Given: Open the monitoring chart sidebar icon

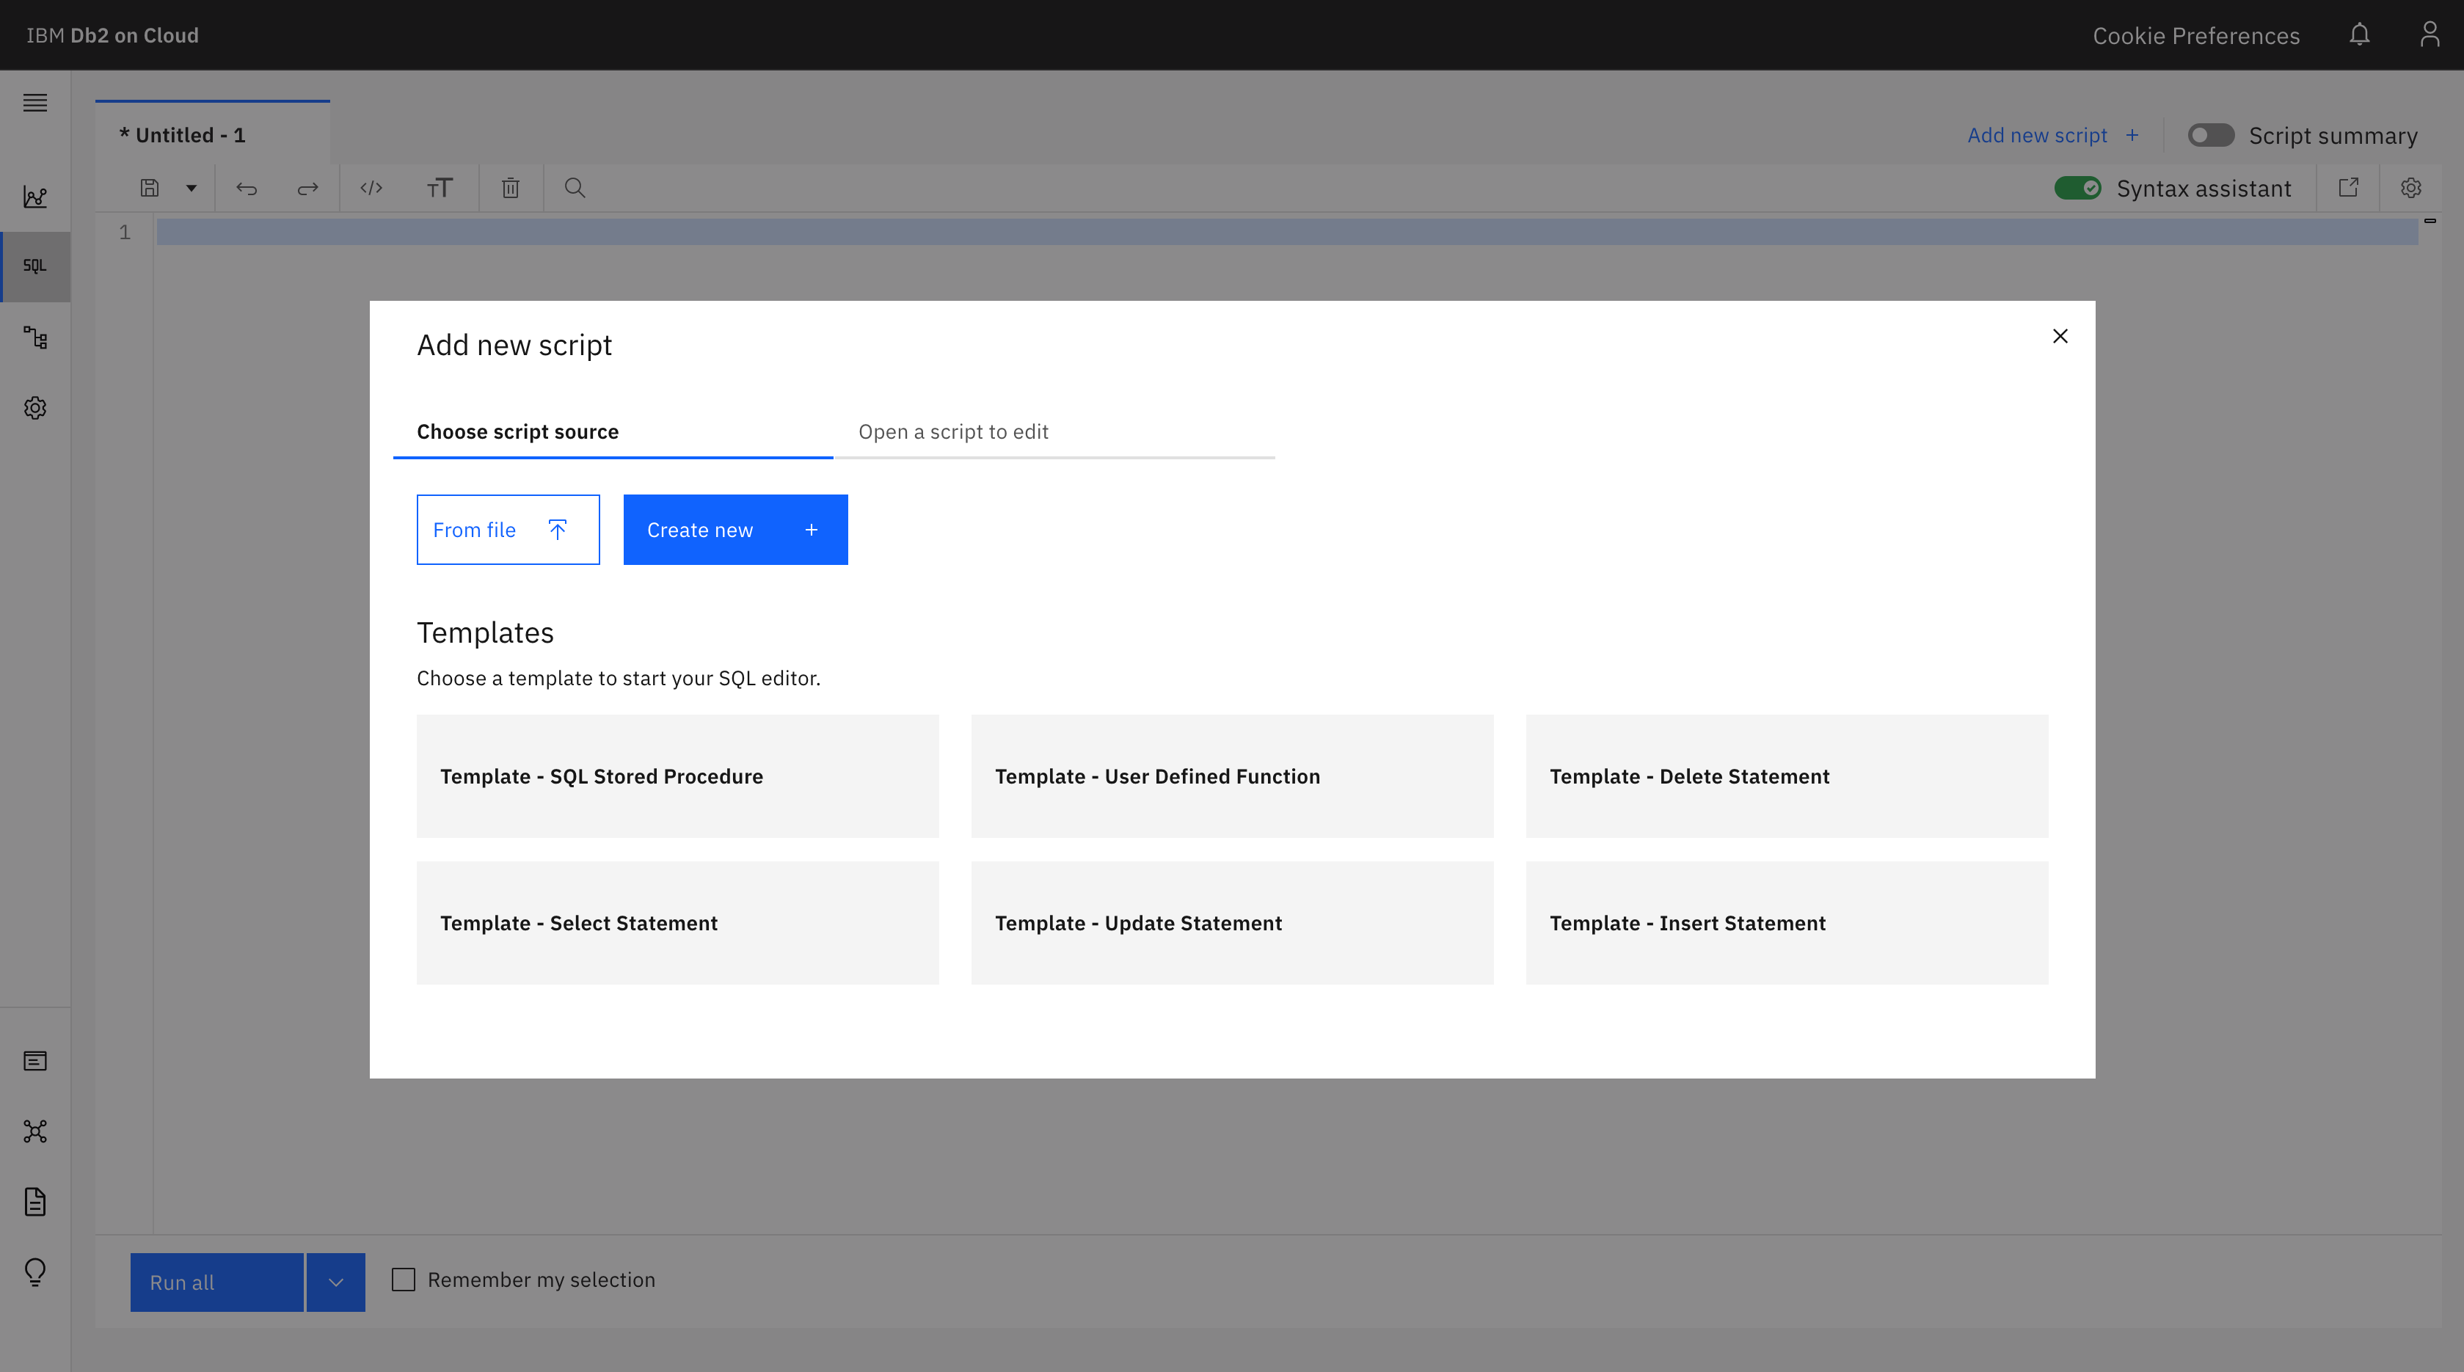Looking at the screenshot, I should pos(35,197).
